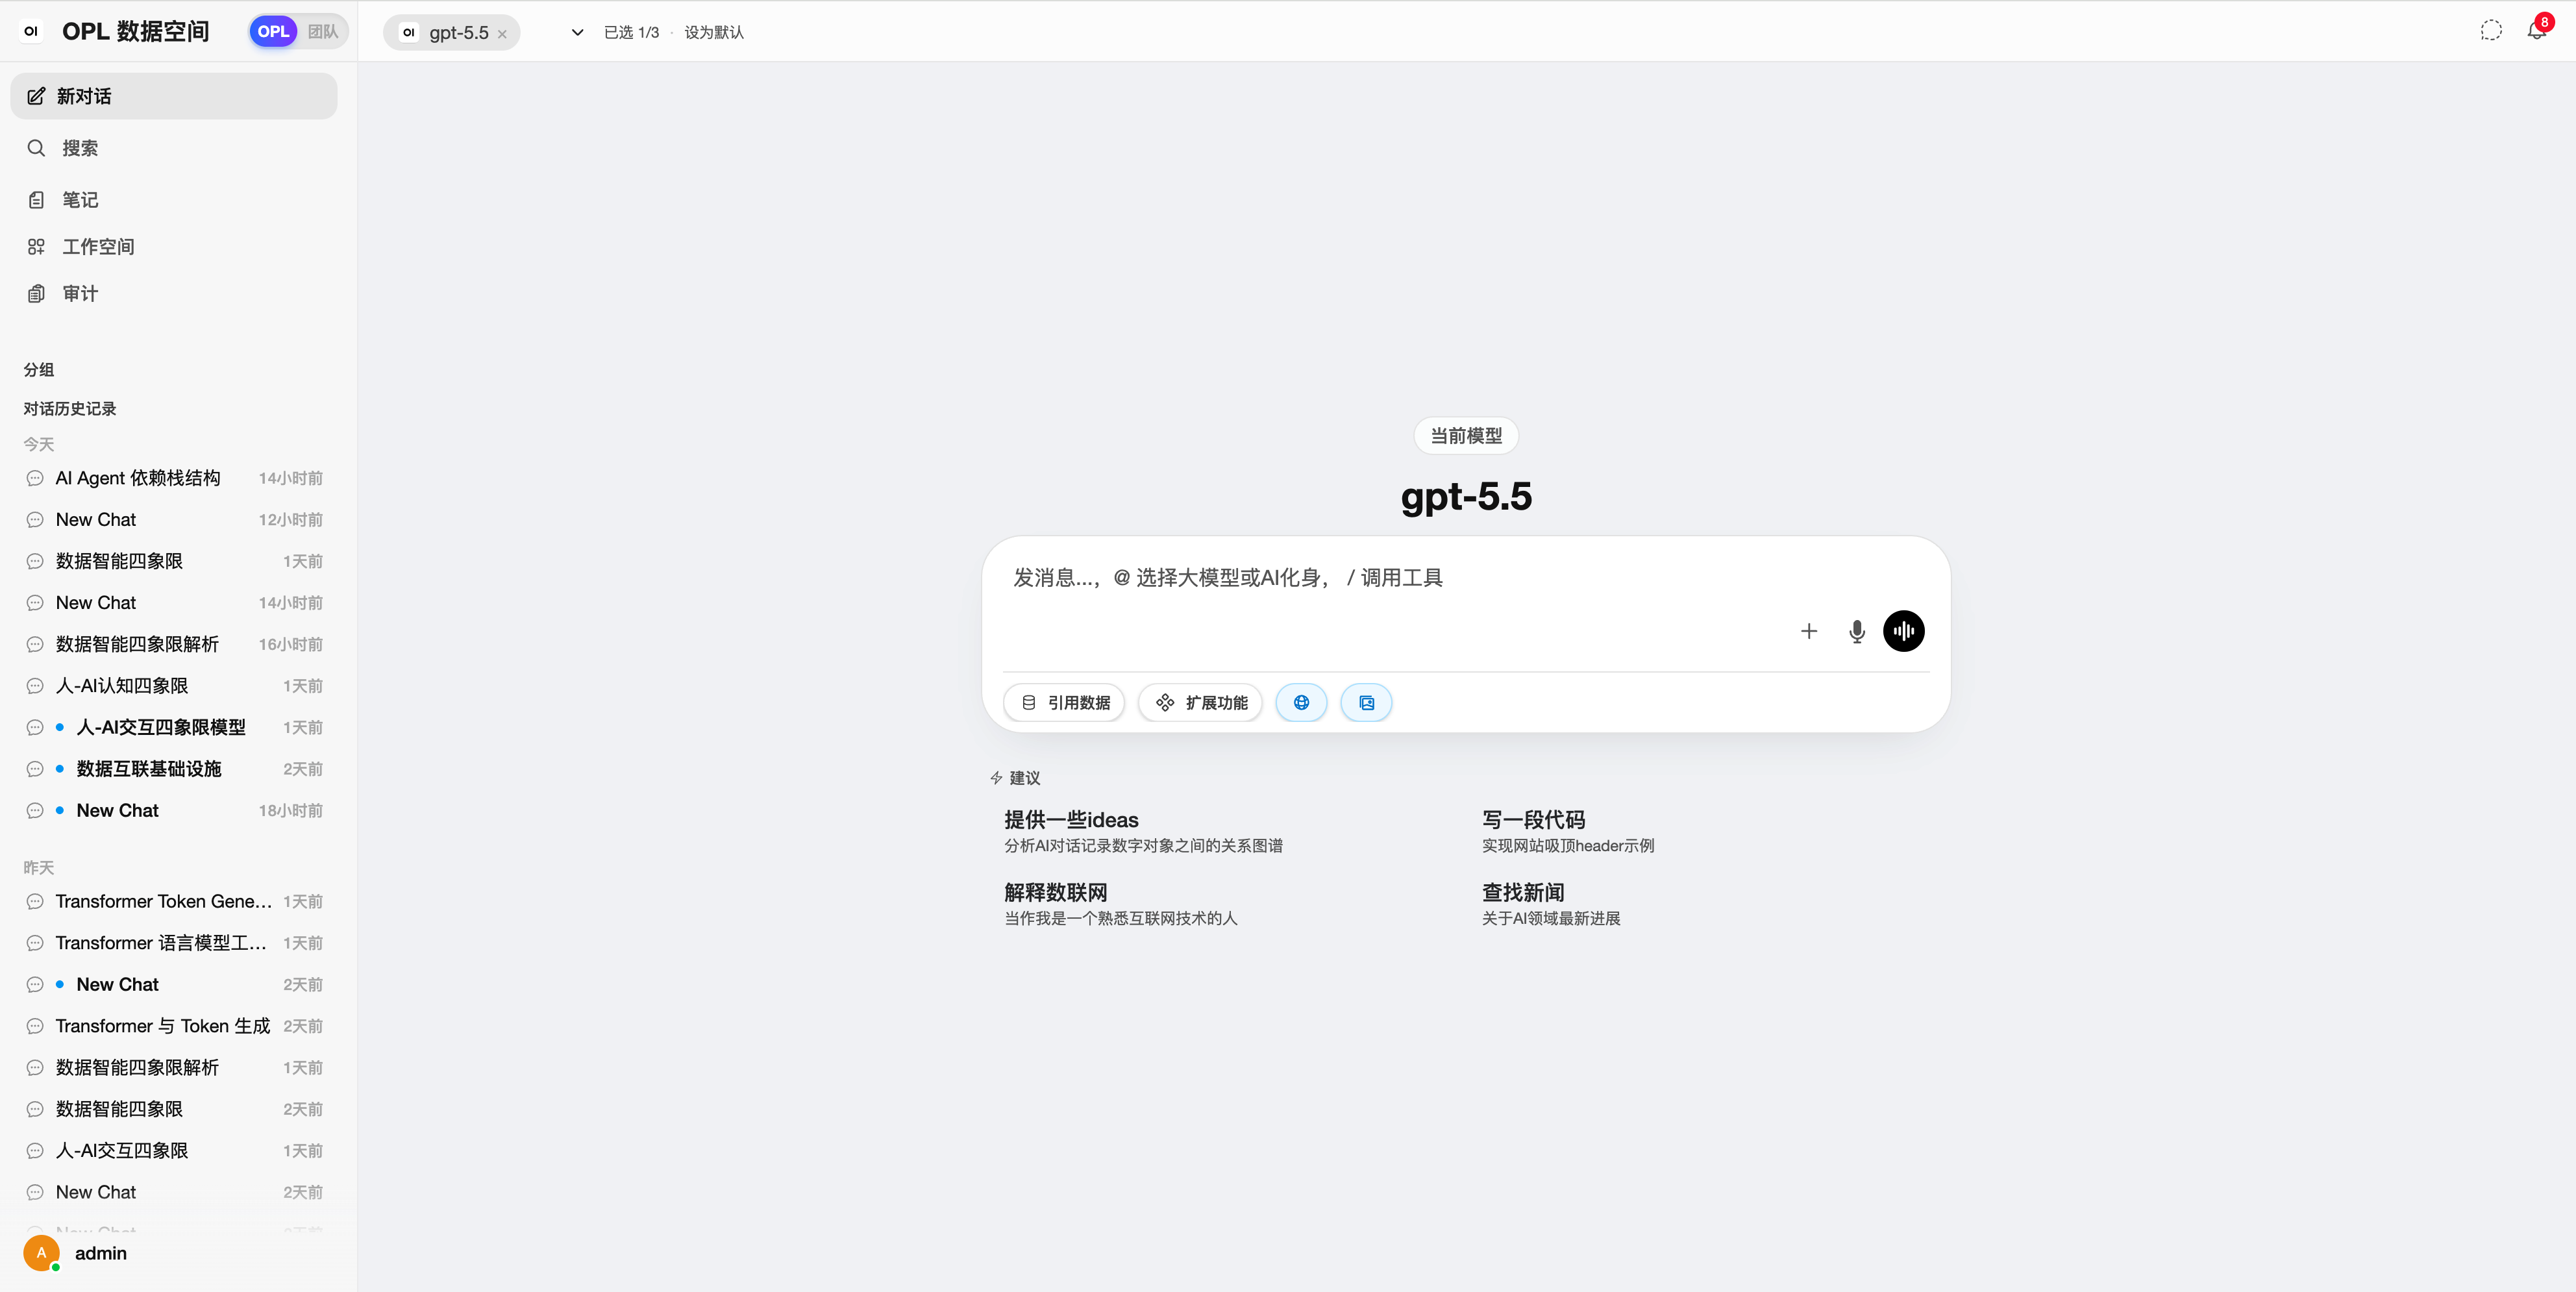Viewport: 2576px width, 1292px height.
Task: Click the plus attachment icon in input
Action: coord(1808,631)
